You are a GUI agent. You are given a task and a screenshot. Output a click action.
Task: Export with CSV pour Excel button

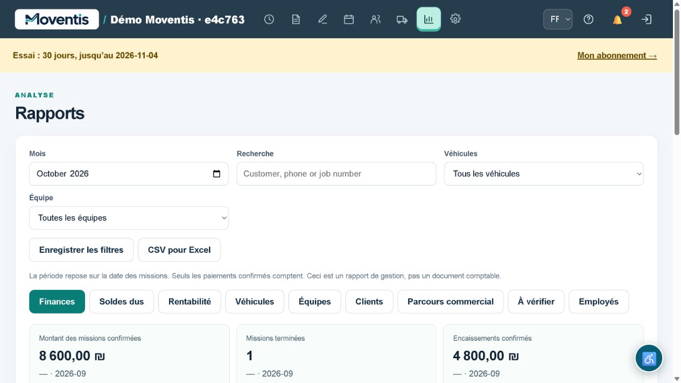pos(179,250)
